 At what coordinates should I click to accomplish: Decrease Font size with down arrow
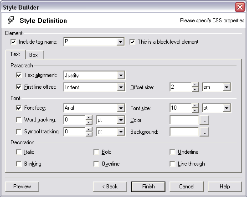(x=195, y=111)
